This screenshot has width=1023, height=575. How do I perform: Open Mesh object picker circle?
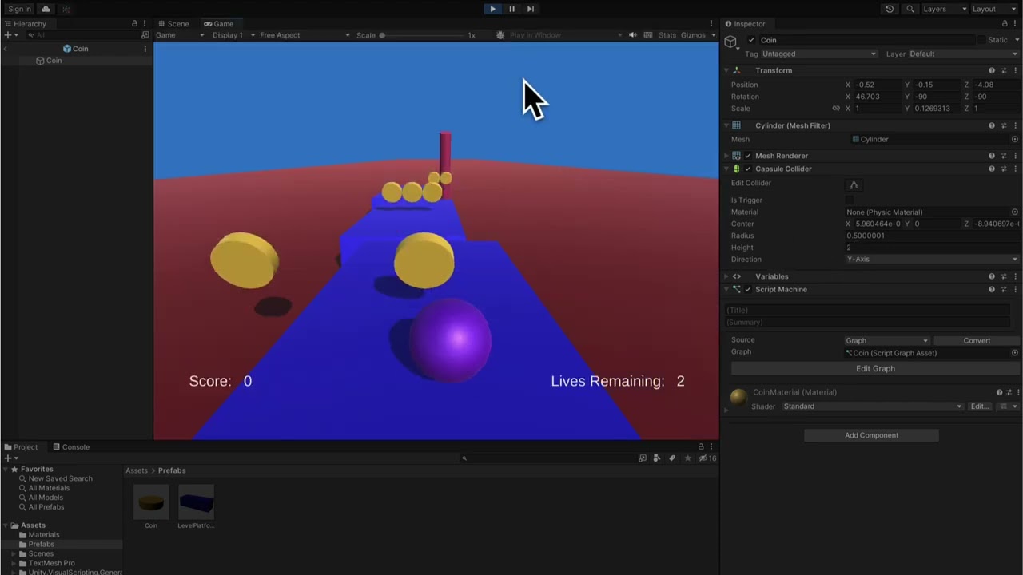(x=1015, y=139)
